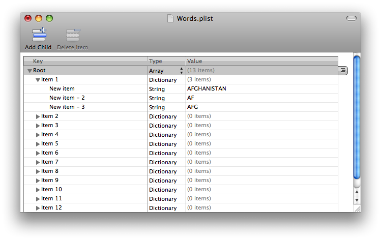This screenshot has height=240, width=381.
Task: Expand the Item 7 disclosure triangle
Action: pos(38,162)
